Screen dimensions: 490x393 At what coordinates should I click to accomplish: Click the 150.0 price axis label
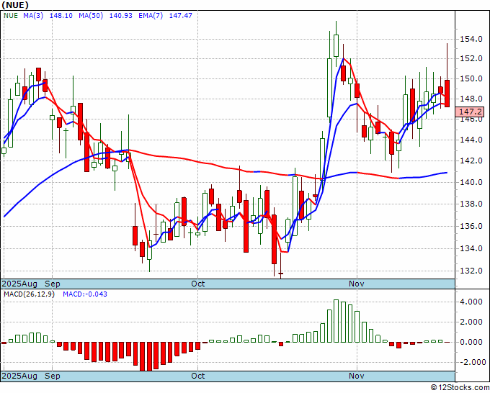471,78
